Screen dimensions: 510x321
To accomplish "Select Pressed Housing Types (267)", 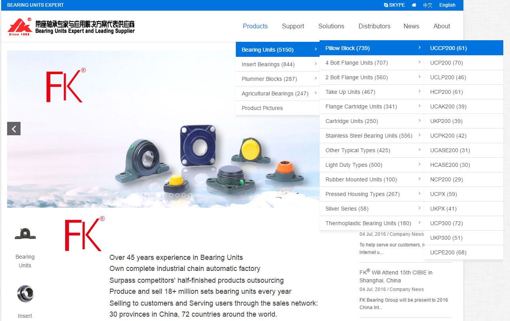I will click(372, 194).
